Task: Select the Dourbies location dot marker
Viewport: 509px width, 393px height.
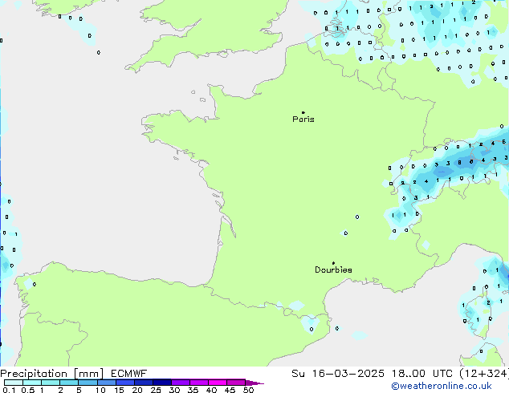Action: click(333, 263)
